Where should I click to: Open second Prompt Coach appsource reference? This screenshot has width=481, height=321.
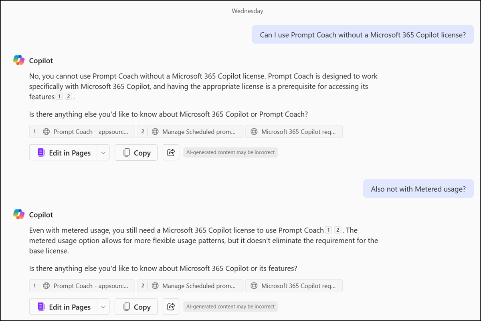coord(82,286)
